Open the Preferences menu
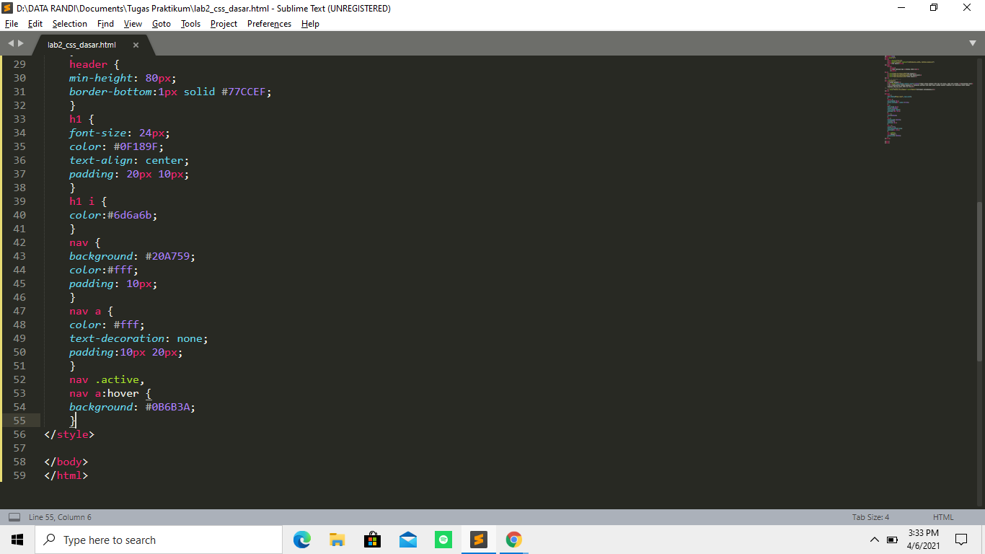Screen dimensions: 985x554 pos(268,24)
